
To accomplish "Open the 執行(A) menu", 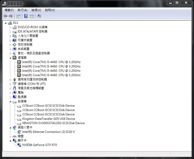I will pos(22,10).
